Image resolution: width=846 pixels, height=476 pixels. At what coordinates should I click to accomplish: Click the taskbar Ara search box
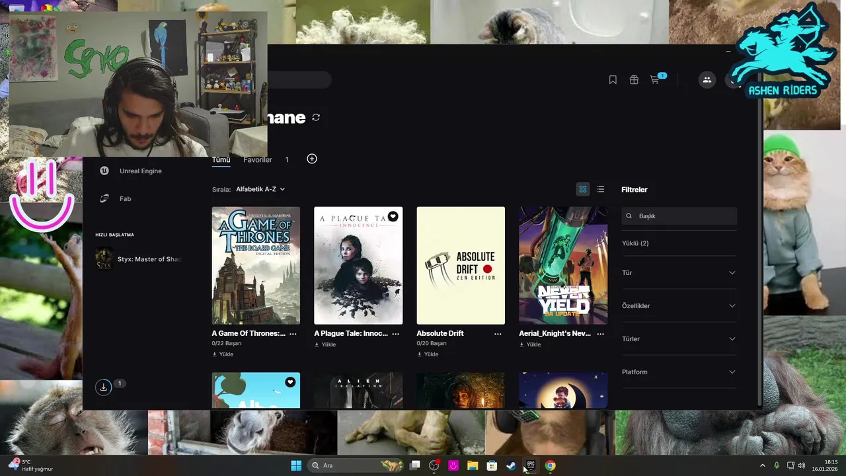point(357,465)
